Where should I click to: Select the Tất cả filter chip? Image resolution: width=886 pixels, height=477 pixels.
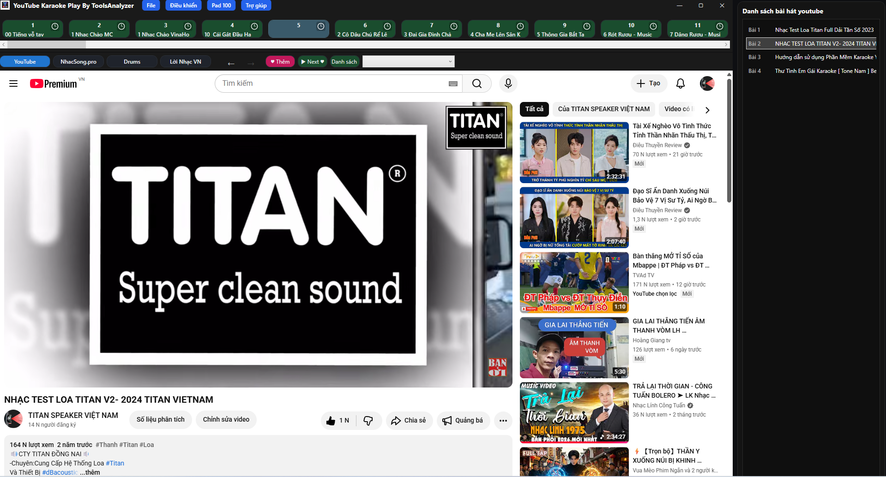pos(534,109)
